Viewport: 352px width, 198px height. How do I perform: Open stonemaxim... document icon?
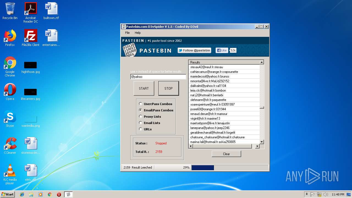tap(31, 146)
